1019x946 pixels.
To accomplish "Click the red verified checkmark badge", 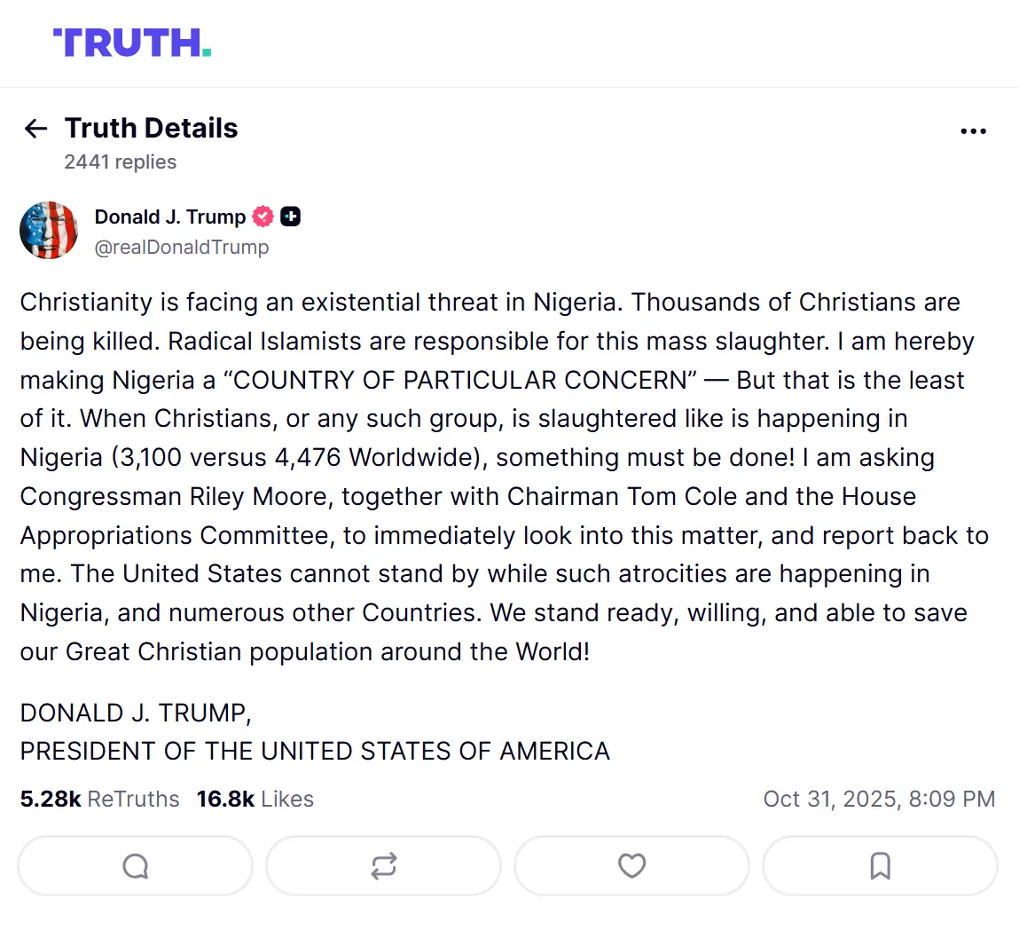I will [x=263, y=217].
